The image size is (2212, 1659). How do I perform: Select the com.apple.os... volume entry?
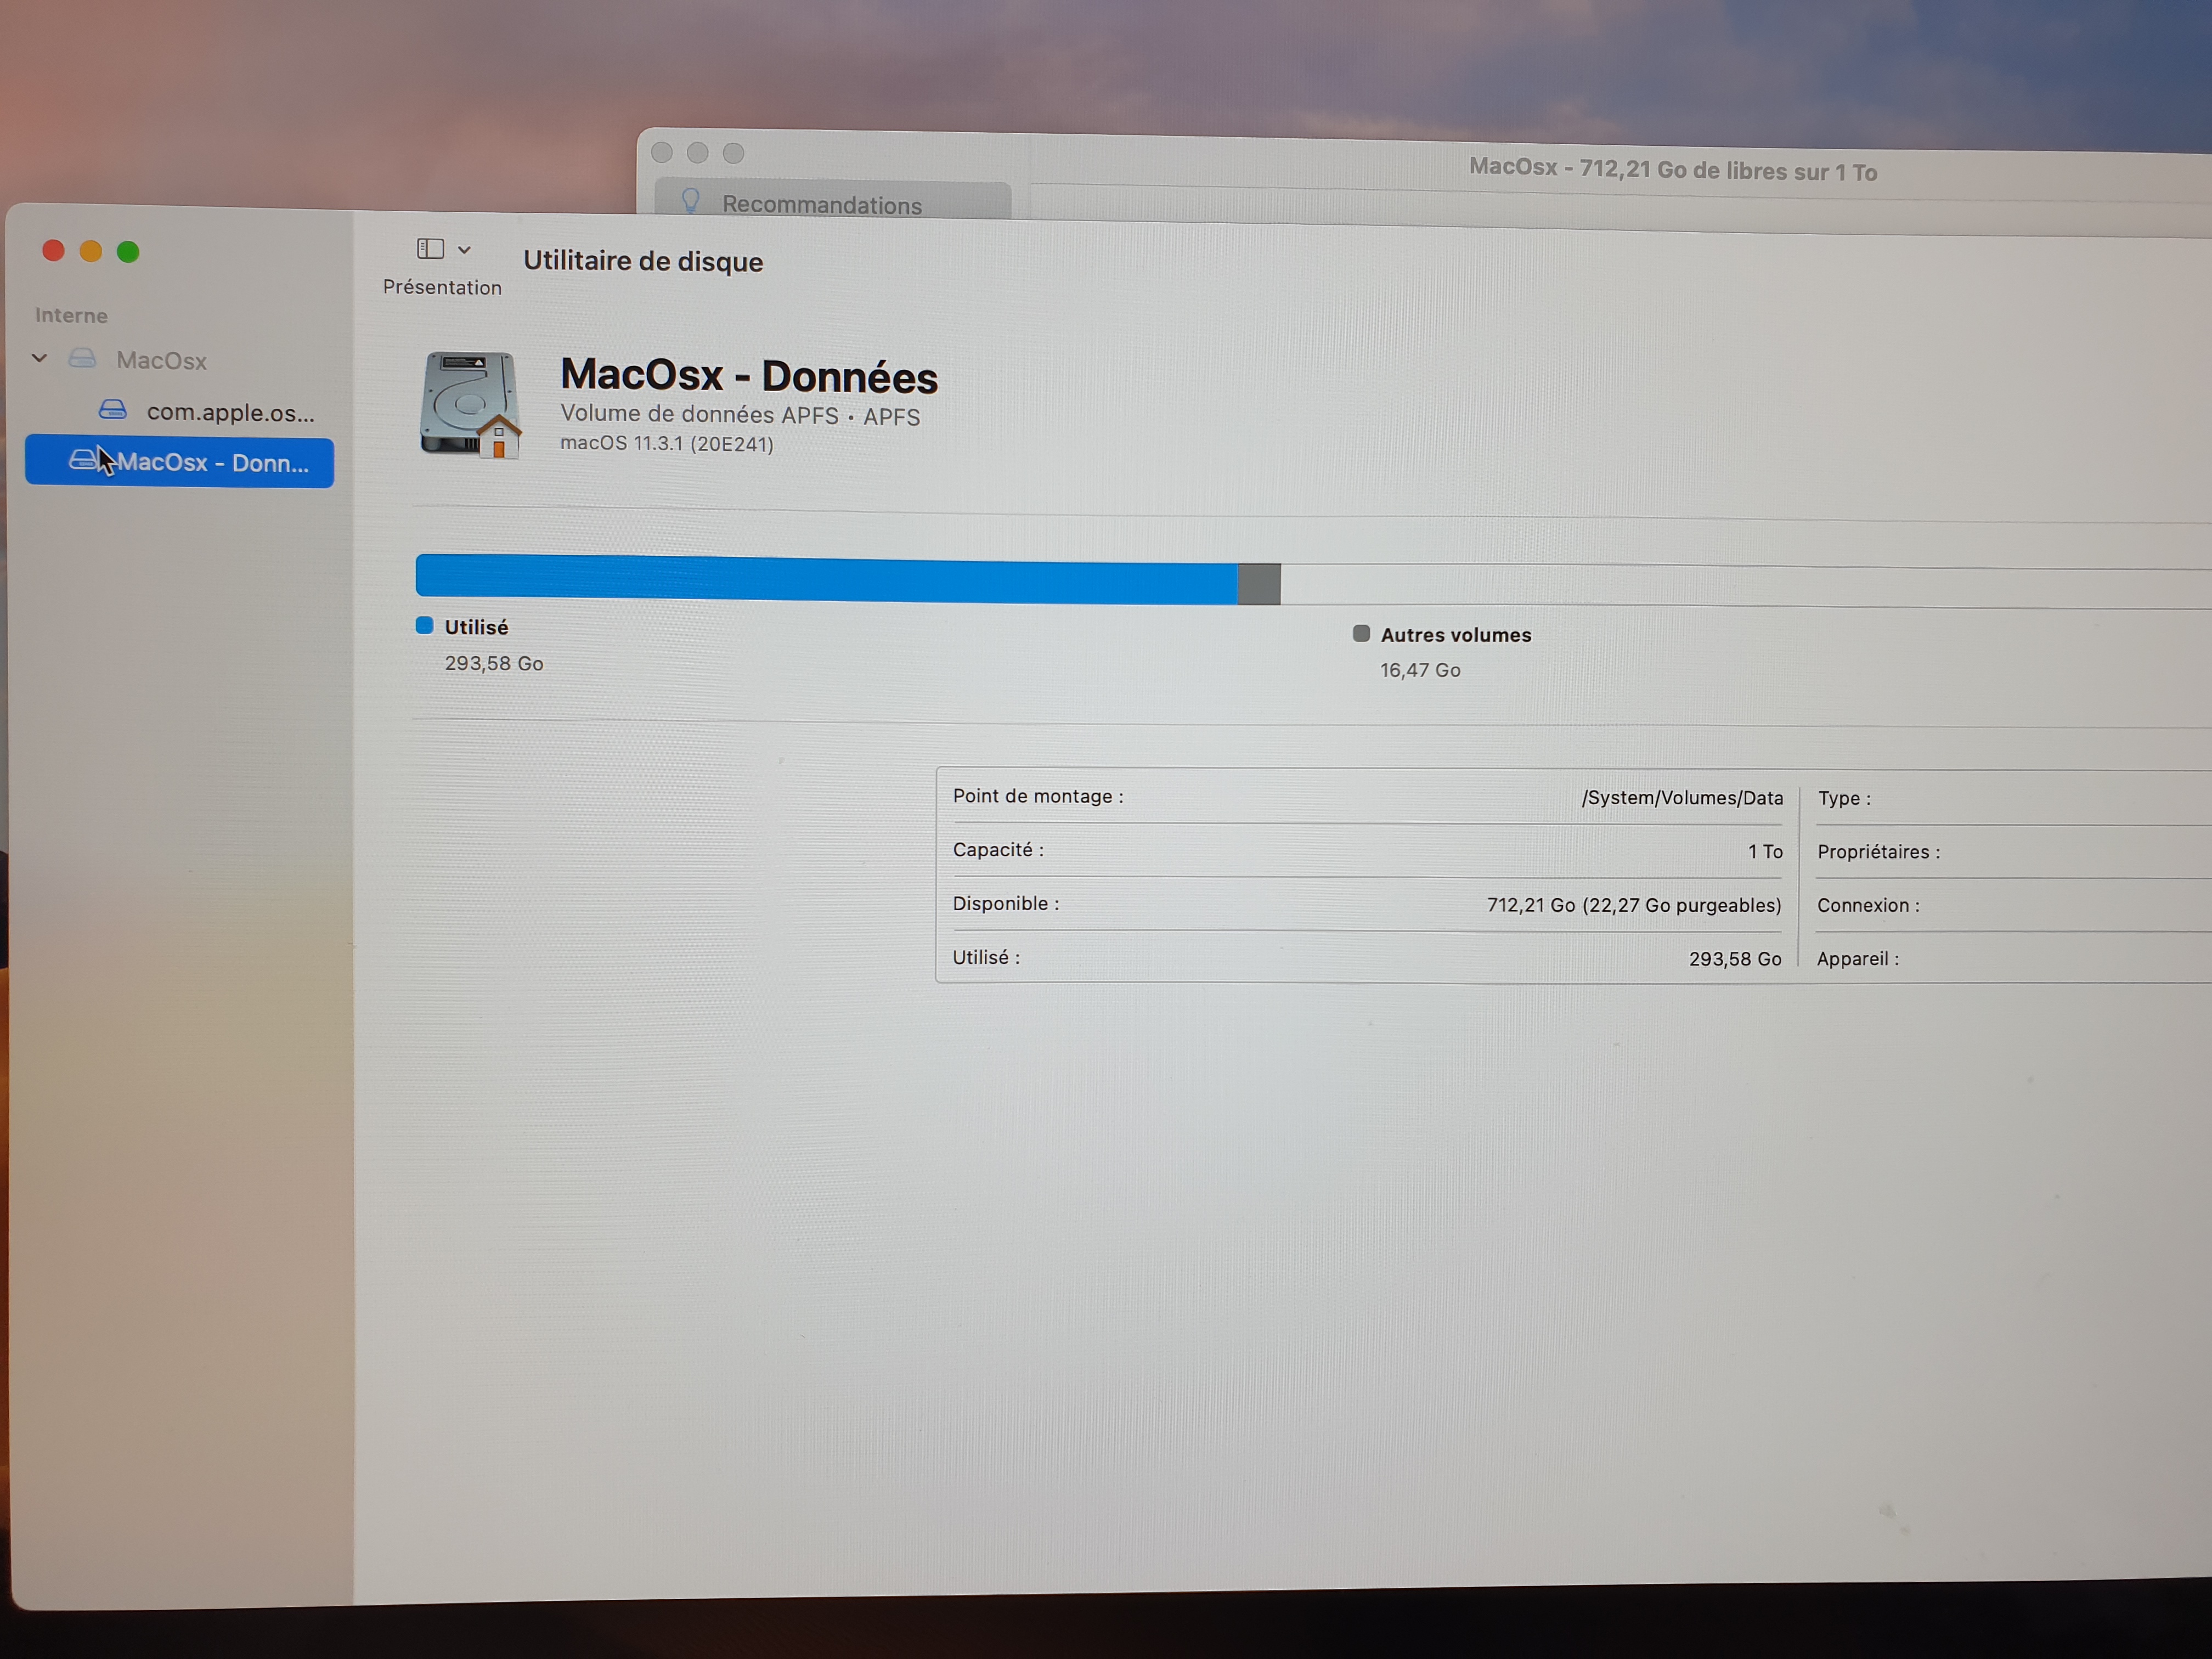click(x=230, y=412)
